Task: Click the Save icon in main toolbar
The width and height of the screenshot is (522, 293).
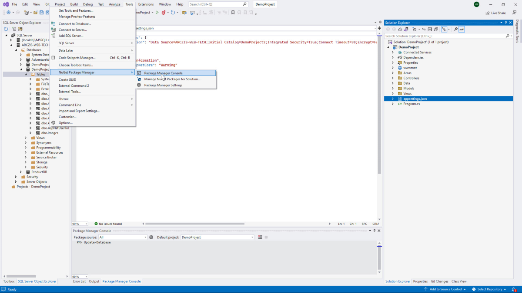Action: click(x=41, y=13)
